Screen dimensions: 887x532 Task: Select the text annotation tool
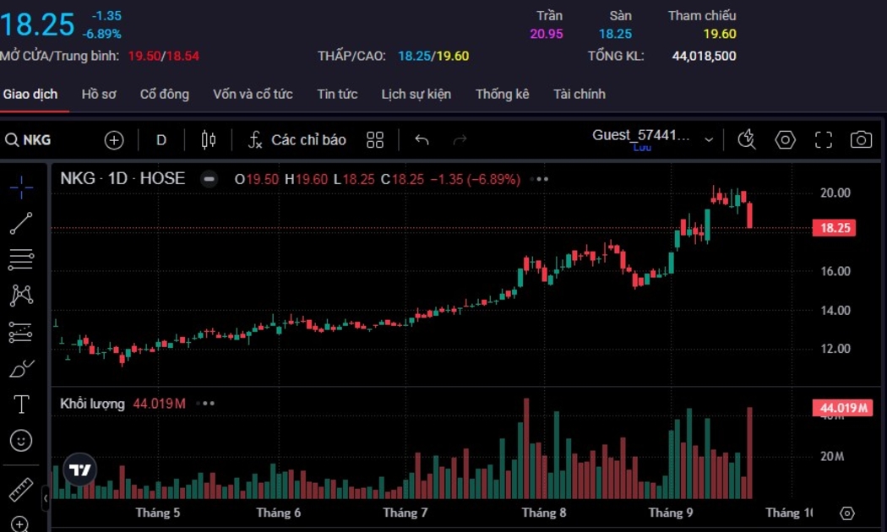click(x=21, y=404)
